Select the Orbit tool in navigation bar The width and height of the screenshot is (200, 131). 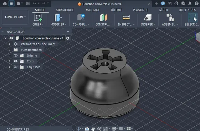point(78,129)
